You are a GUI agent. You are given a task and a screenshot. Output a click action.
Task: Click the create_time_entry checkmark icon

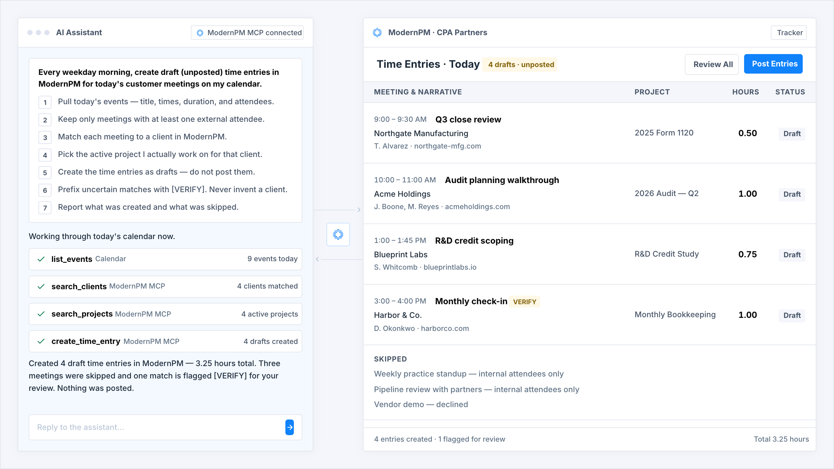tap(41, 341)
